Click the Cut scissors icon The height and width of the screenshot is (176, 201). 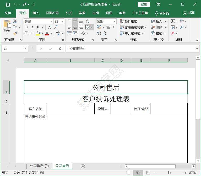tap(15, 21)
